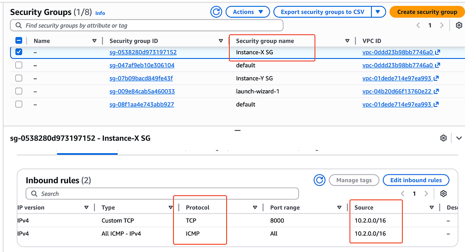Select the port range 8000 cell
The image size is (465, 252).
277,221
